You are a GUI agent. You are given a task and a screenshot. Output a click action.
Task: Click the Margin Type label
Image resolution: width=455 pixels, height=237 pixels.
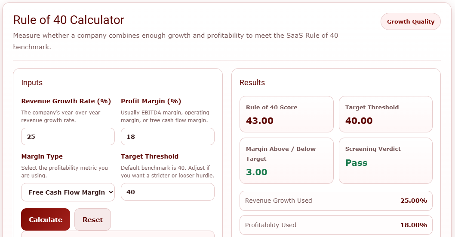click(42, 156)
